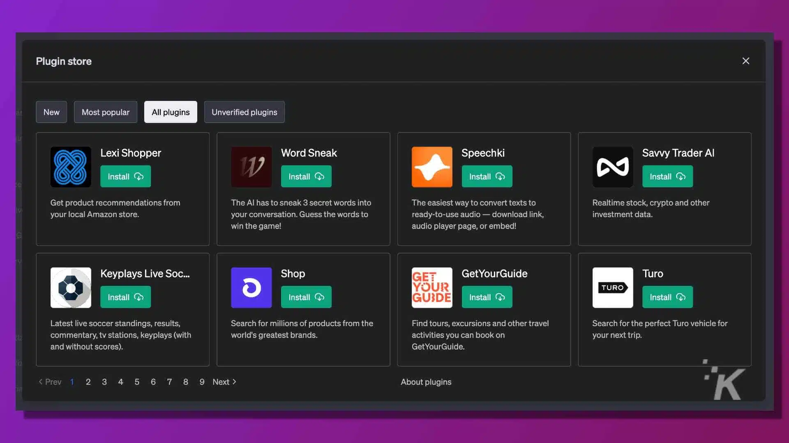Screen dimensions: 789x443
Task: Install the Speechki plugin
Action: coord(487,176)
